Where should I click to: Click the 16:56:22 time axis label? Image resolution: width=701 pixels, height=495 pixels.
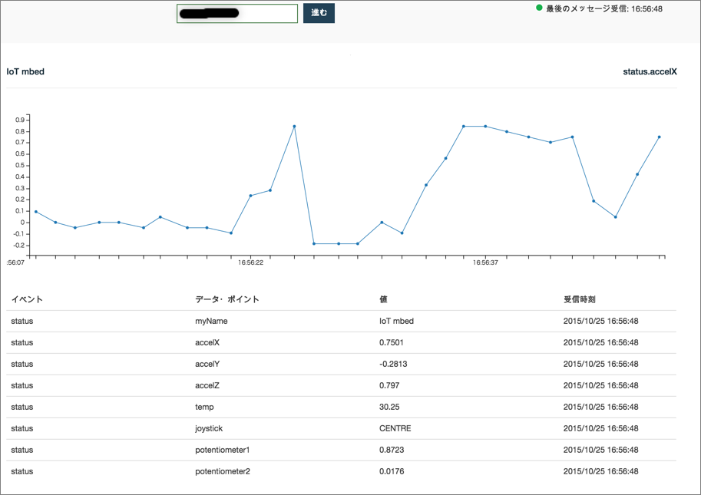[250, 262]
